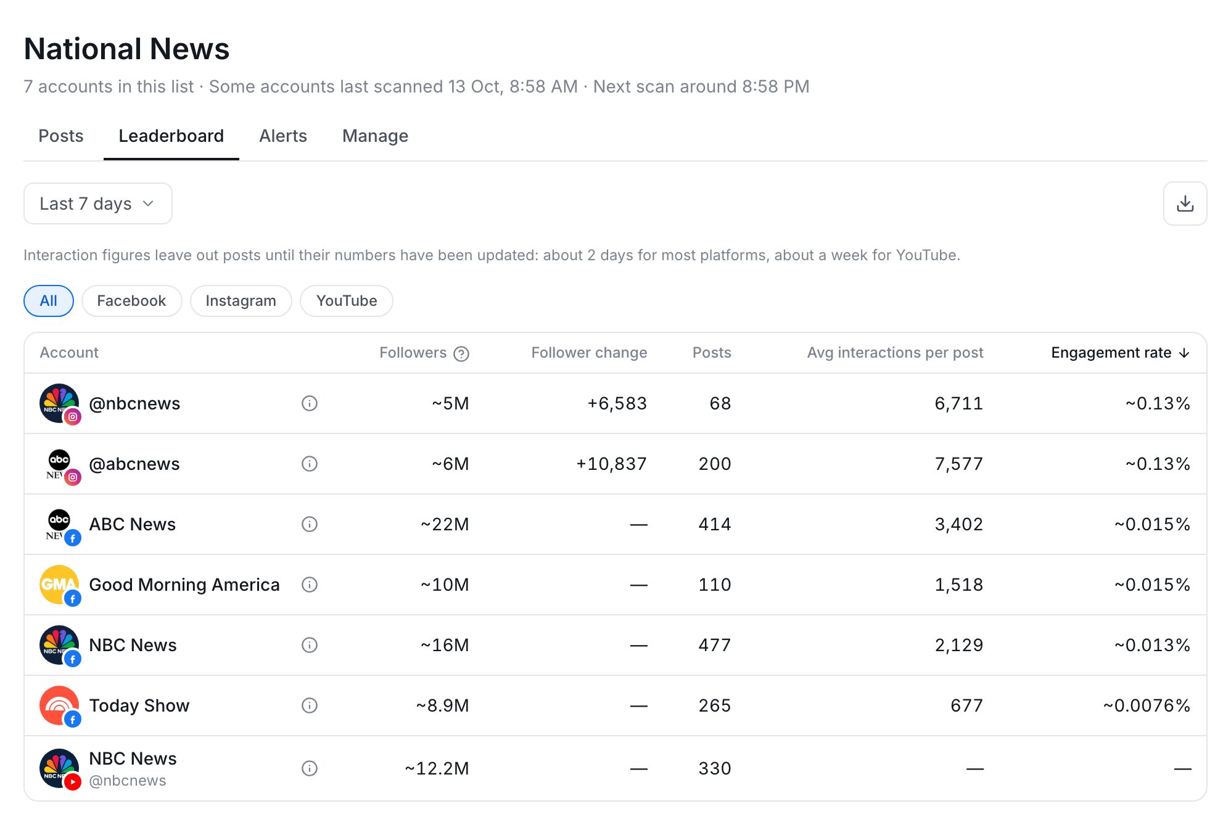Open the Followers column help icon
This screenshot has width=1231, height=830.
click(x=461, y=353)
